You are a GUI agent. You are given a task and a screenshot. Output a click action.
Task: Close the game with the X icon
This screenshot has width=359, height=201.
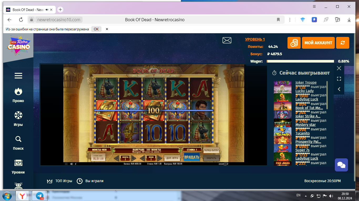(339, 68)
